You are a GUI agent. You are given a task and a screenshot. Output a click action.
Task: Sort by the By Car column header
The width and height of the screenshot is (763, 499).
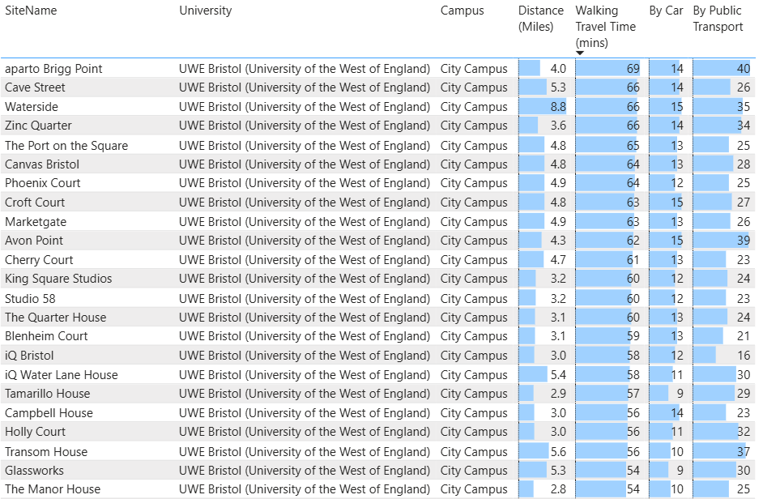click(x=666, y=11)
